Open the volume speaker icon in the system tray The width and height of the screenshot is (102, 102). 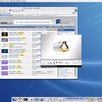[90, 98]
